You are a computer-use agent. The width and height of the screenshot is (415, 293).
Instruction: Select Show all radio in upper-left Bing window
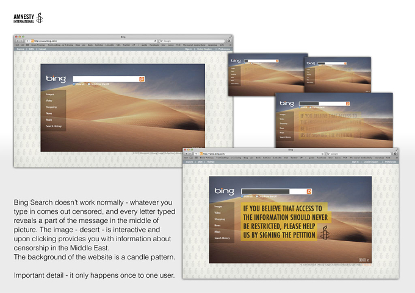click(x=74, y=84)
